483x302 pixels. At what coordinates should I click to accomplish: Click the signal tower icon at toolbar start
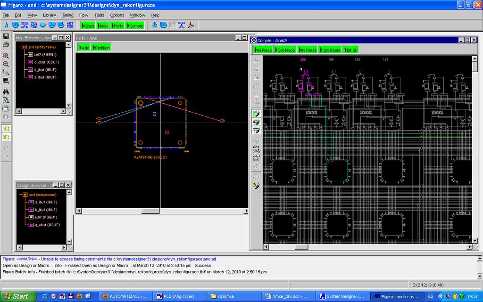7,25
